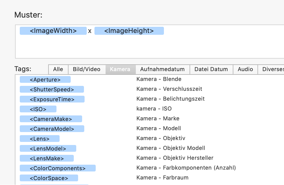Pick the <CameraMake> tag

51,119
